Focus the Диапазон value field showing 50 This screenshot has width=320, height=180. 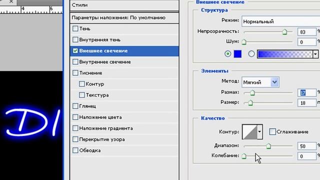307,146
